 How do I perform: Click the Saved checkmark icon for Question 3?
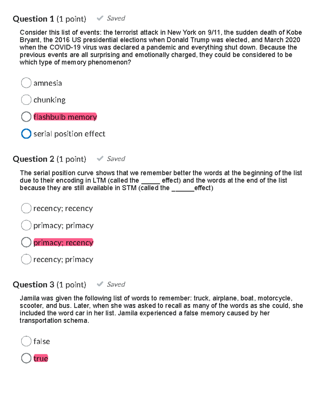coord(100,284)
